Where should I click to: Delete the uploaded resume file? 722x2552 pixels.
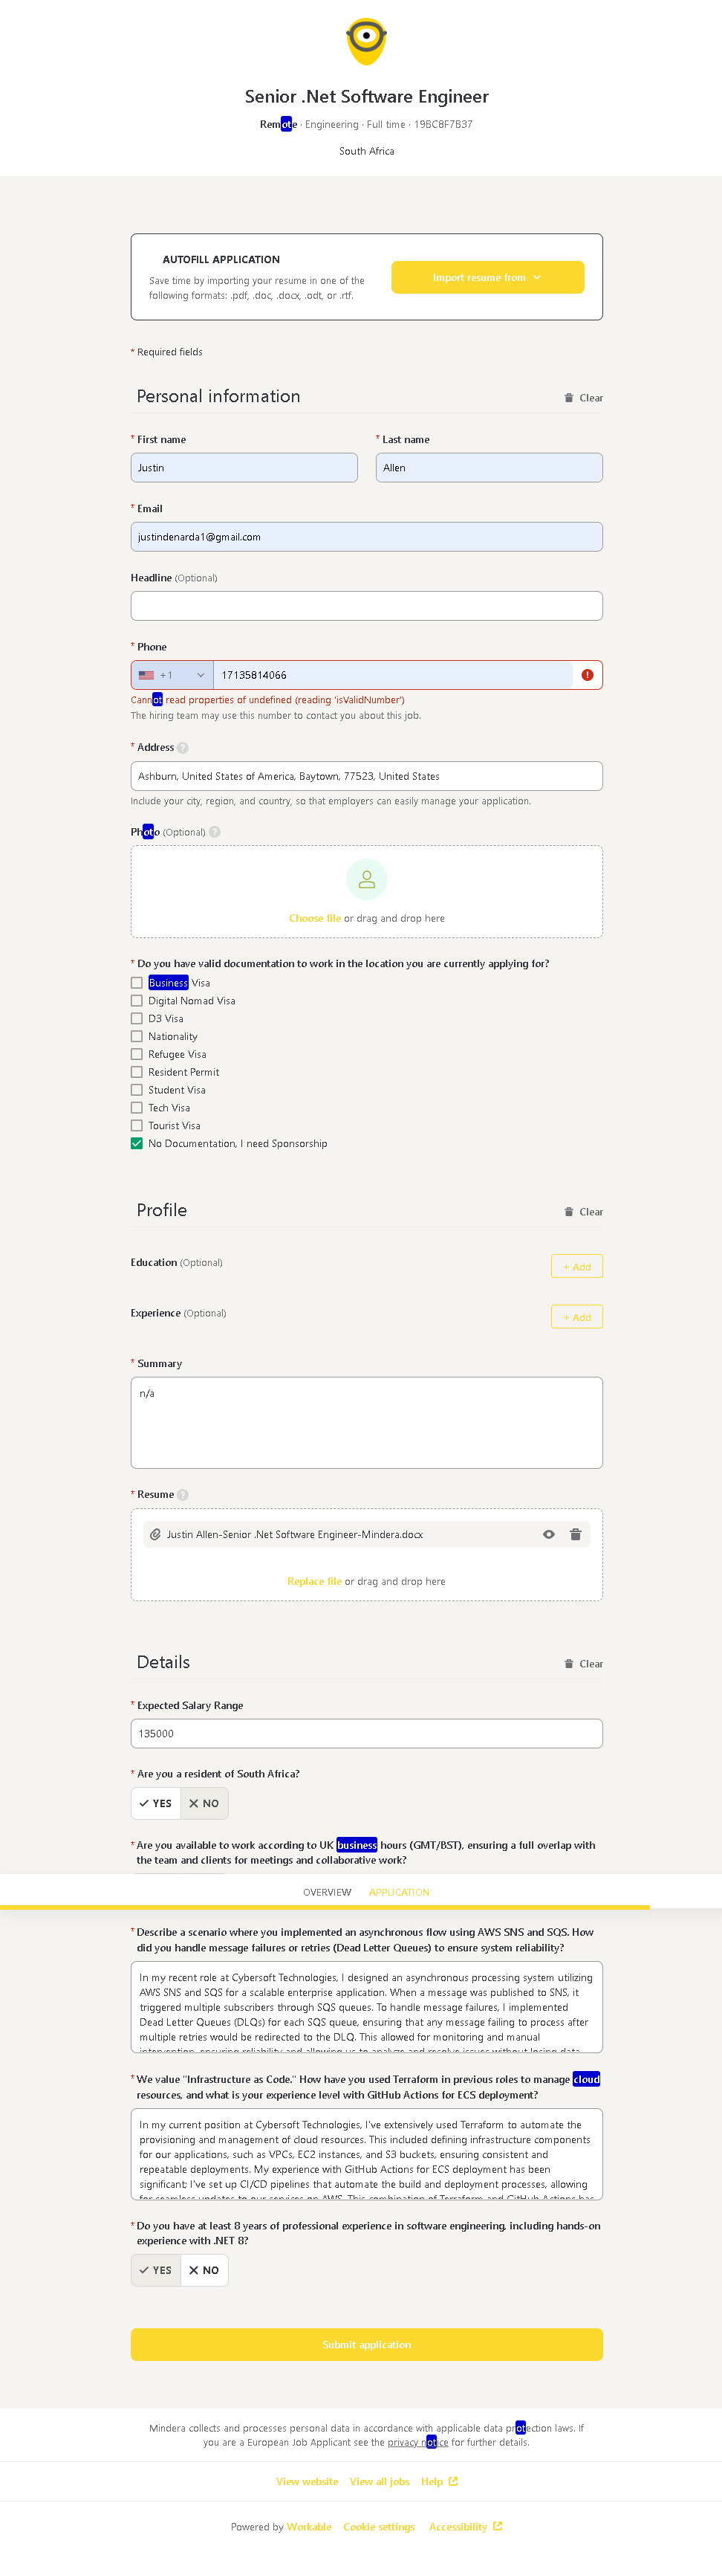pos(576,1534)
